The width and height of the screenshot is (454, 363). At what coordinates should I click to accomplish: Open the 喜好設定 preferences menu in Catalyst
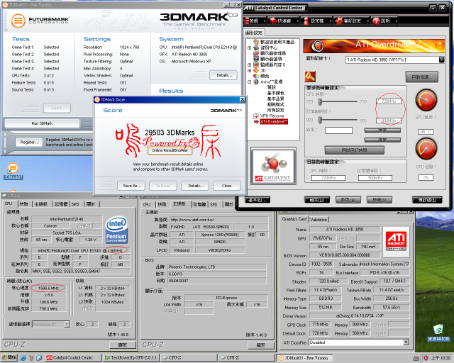[348, 21]
